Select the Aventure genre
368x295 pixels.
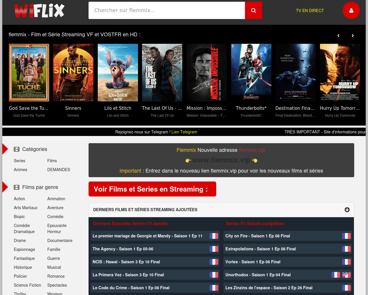[55, 208]
